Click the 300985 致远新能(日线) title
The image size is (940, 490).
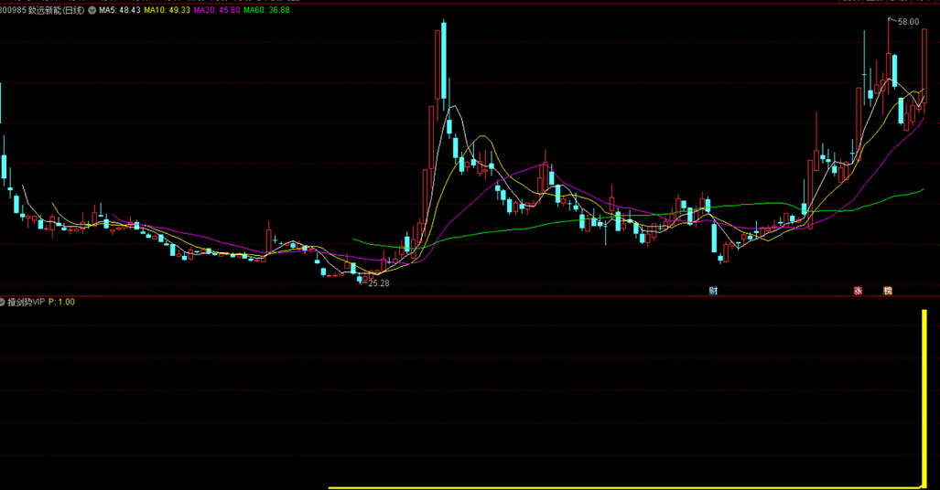tap(42, 10)
